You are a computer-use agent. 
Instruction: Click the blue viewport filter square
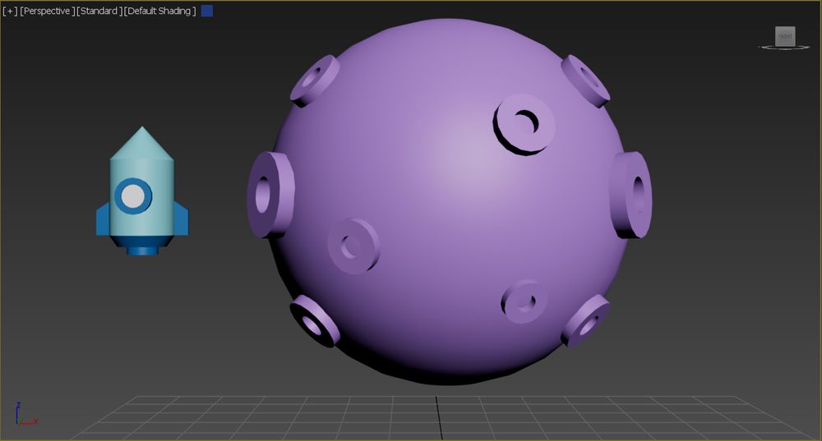(x=207, y=11)
